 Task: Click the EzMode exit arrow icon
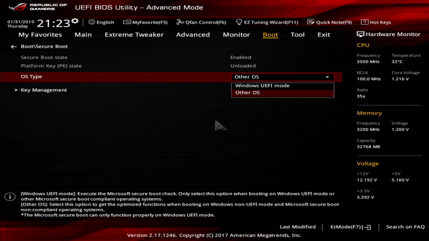pos(367,227)
